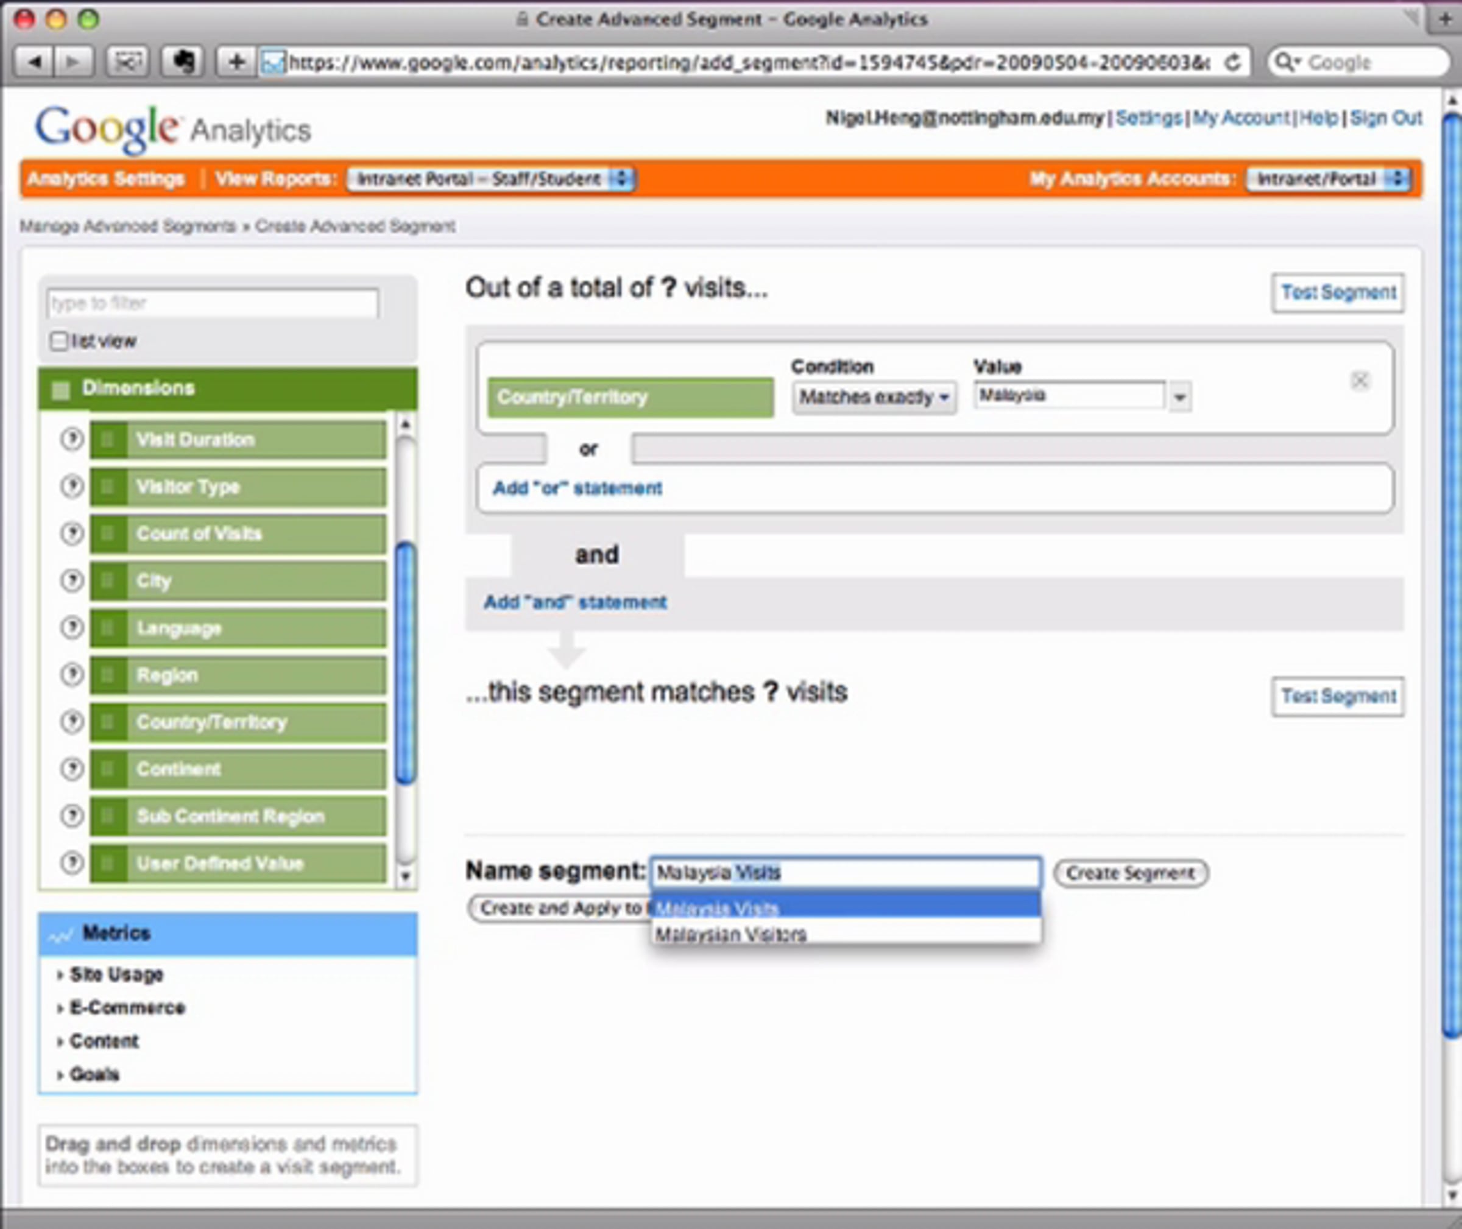Screen dimensions: 1462x1229
Task: Open the Safari bookmarks toolbar icon
Action: tap(127, 63)
